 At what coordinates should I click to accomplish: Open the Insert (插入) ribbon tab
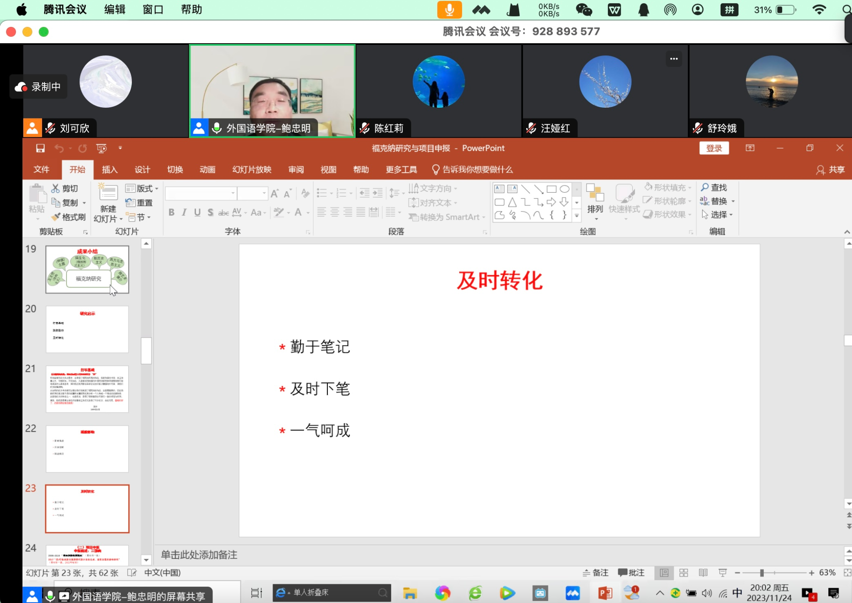(110, 170)
